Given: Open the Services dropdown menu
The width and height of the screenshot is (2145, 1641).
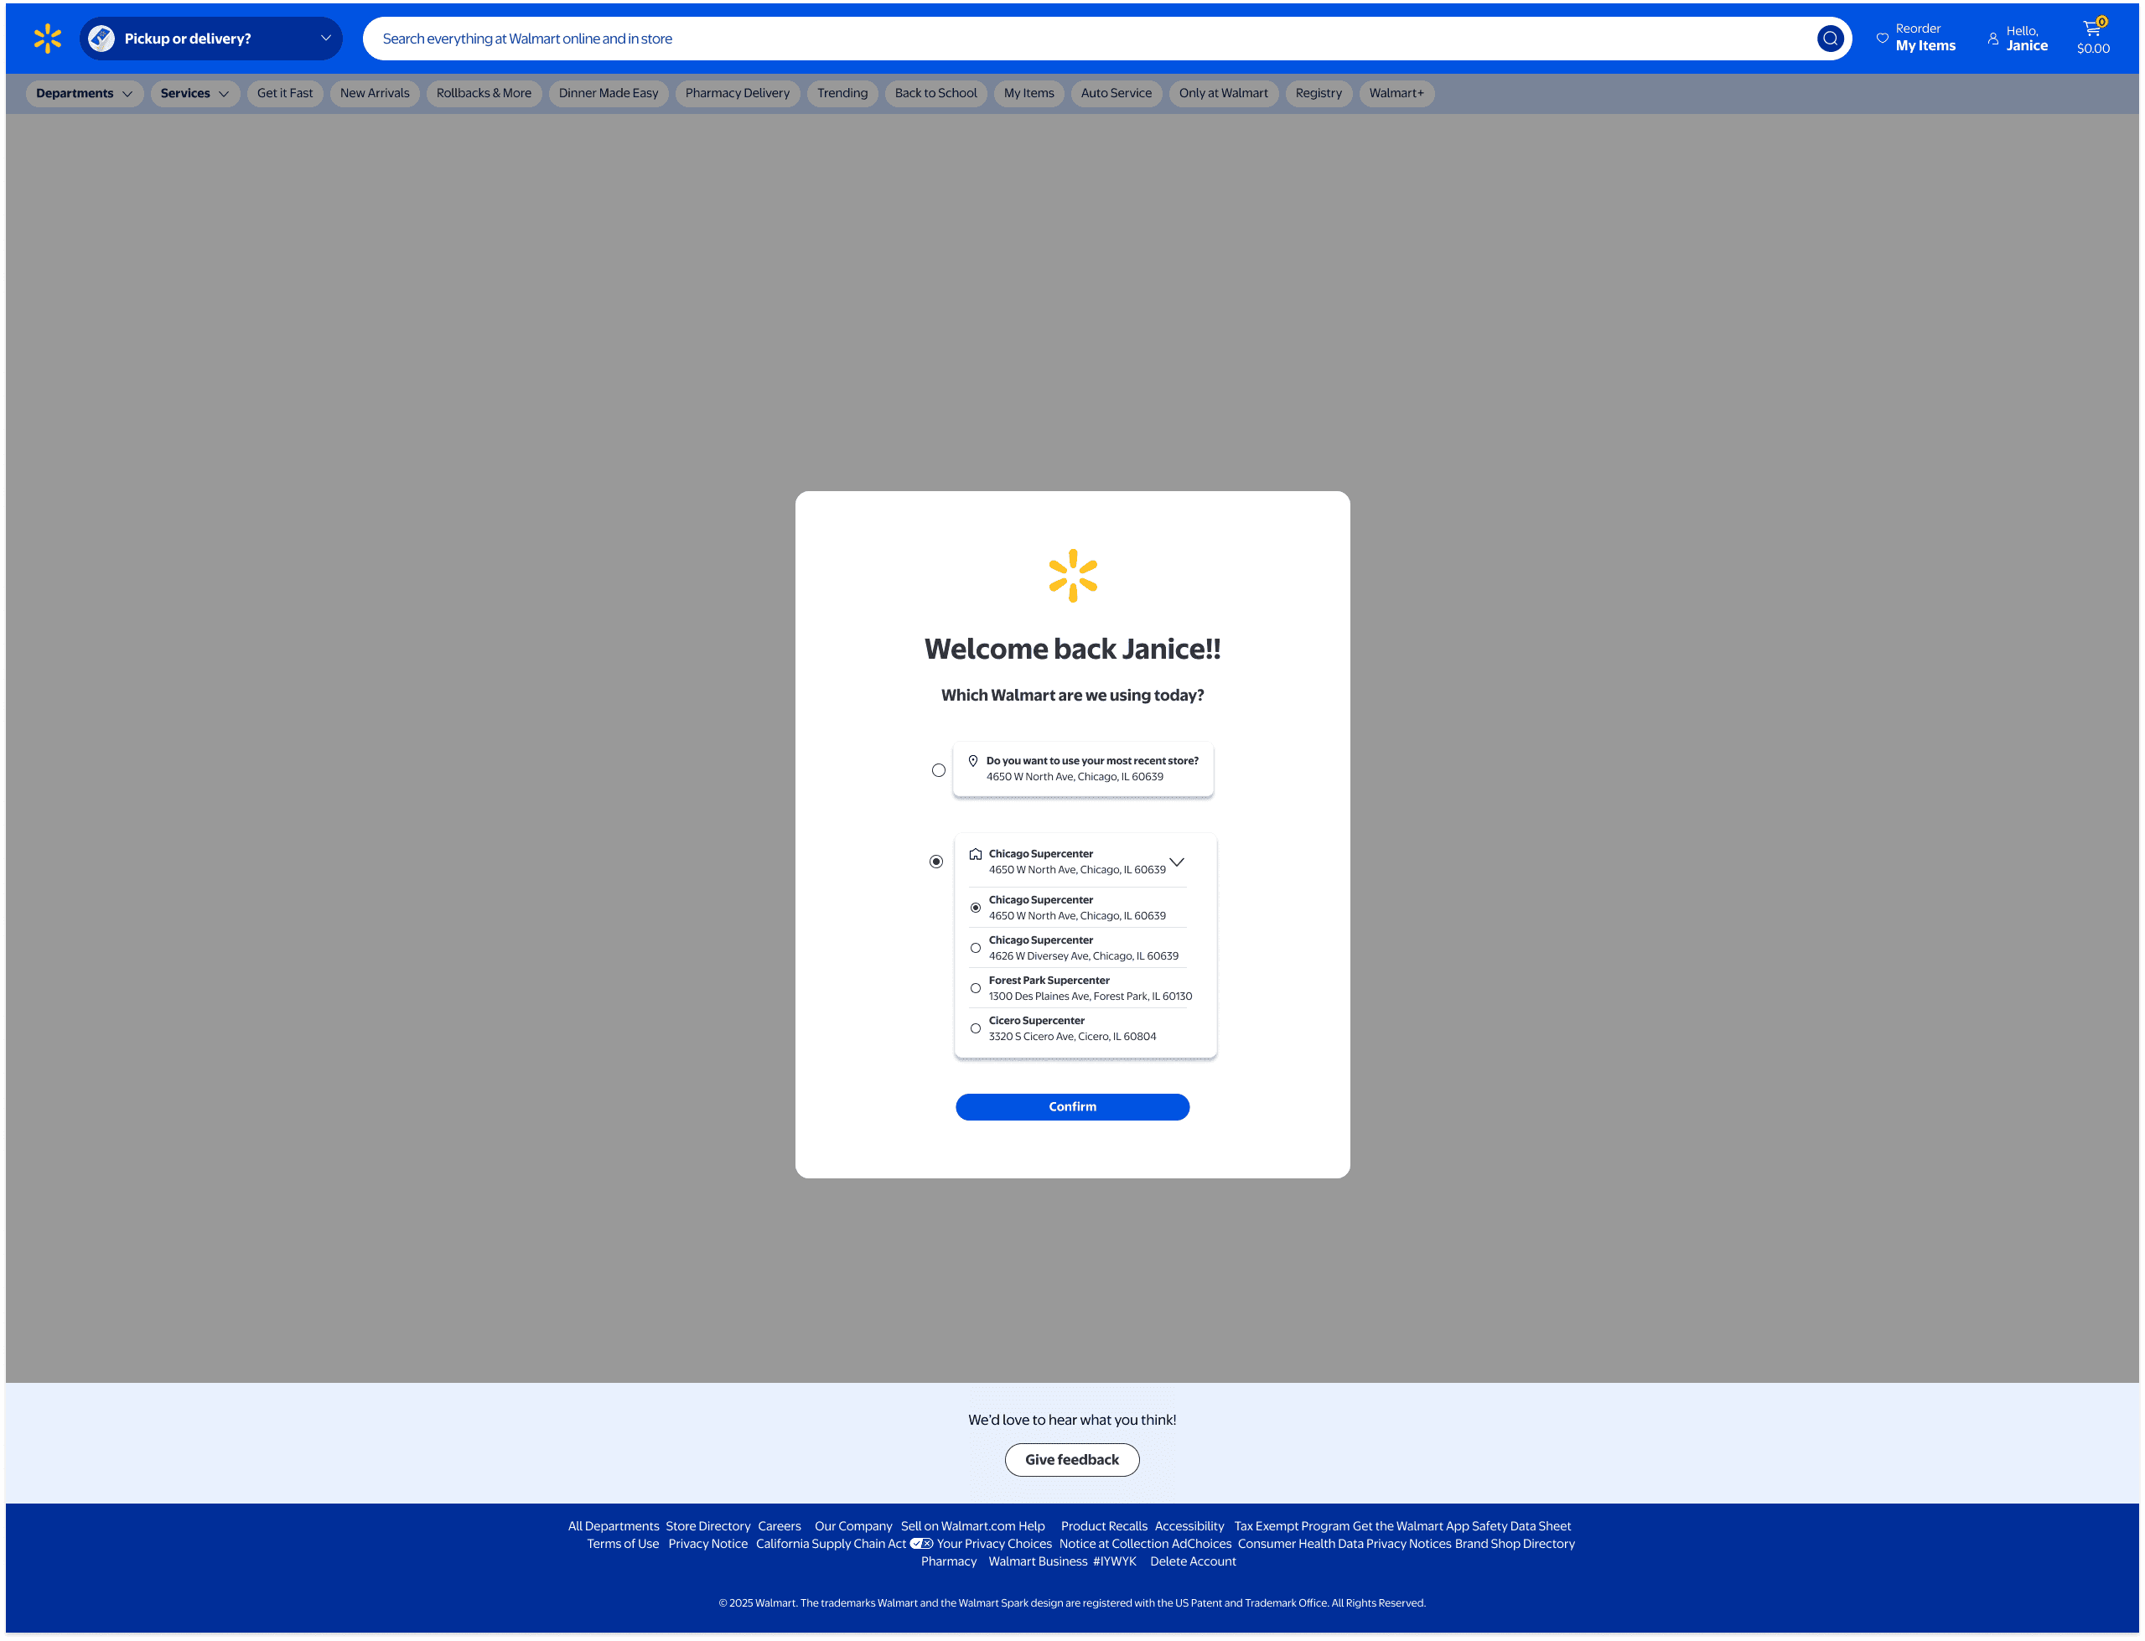Looking at the screenshot, I should (194, 94).
